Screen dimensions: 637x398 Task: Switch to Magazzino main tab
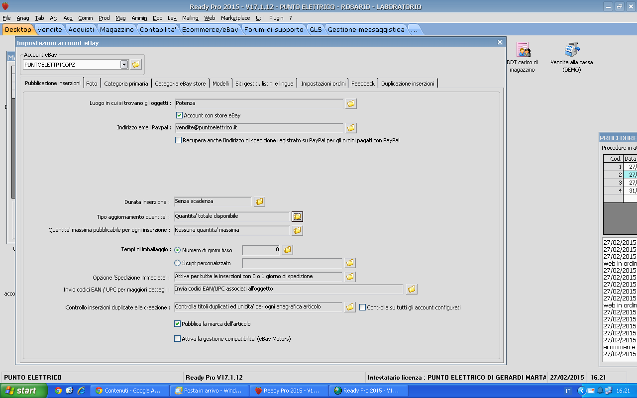(x=117, y=30)
